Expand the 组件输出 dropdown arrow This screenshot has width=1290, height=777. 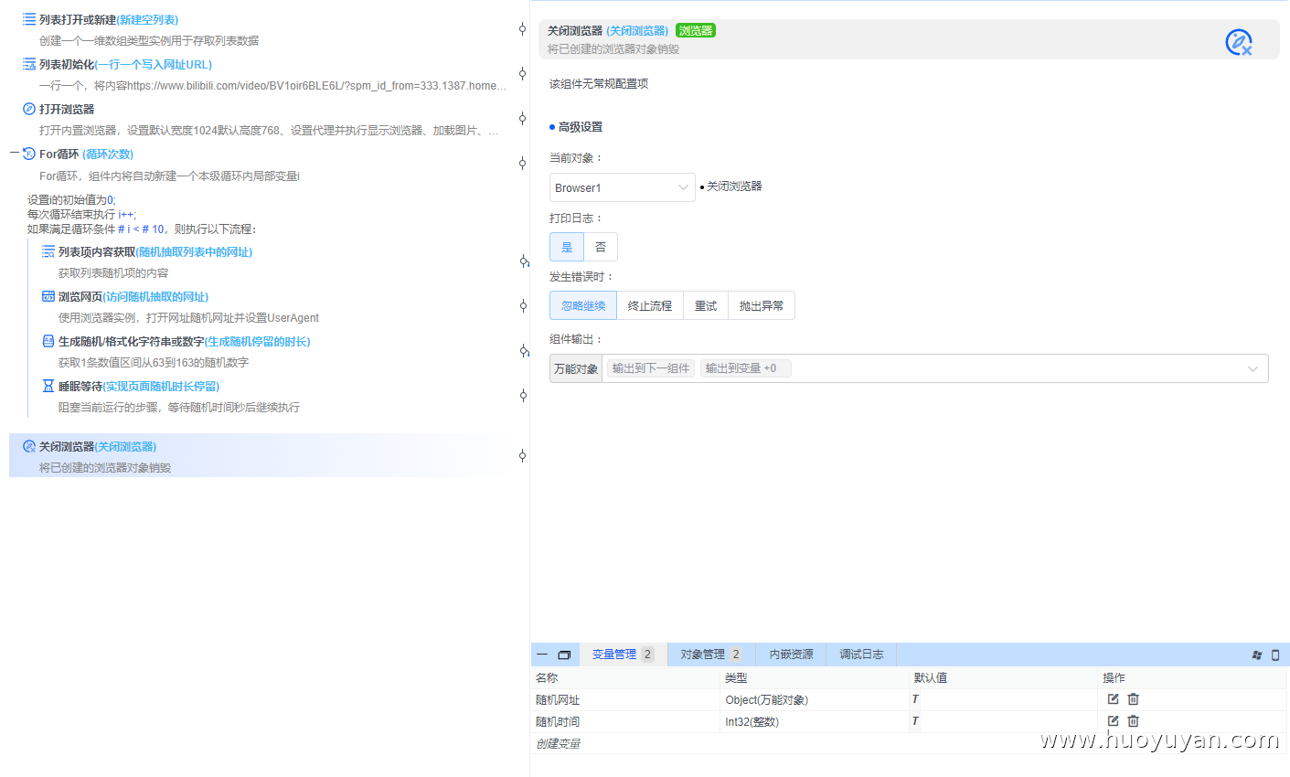(x=1253, y=368)
